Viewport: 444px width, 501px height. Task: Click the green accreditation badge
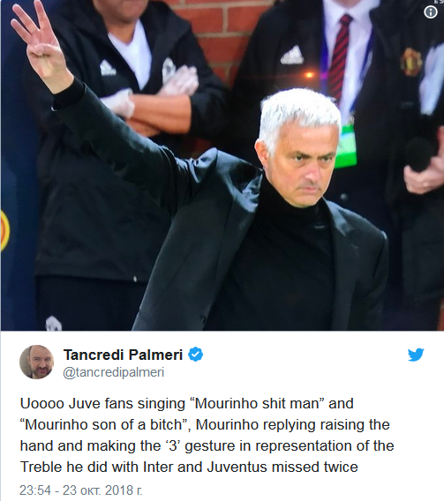pyautogui.click(x=347, y=146)
